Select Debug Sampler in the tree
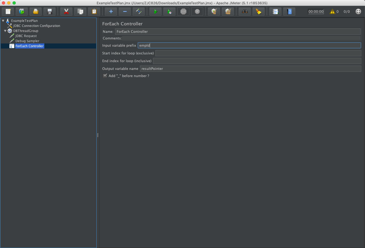Viewport: 365px width, 248px height. coord(27,41)
